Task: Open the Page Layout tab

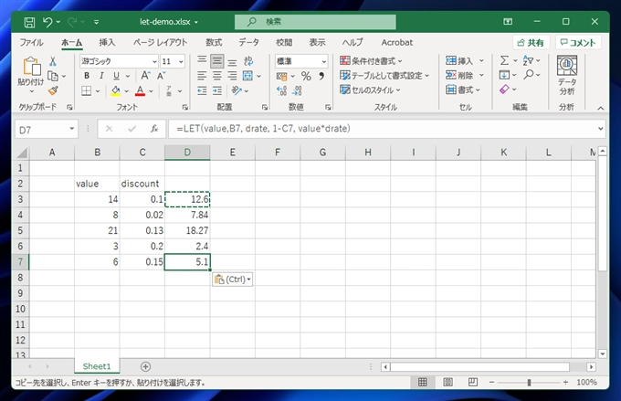Action: 160,42
